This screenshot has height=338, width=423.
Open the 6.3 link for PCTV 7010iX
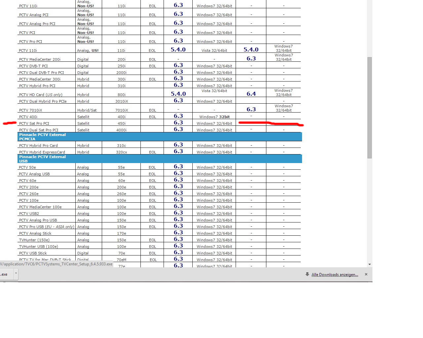[x=251, y=109]
